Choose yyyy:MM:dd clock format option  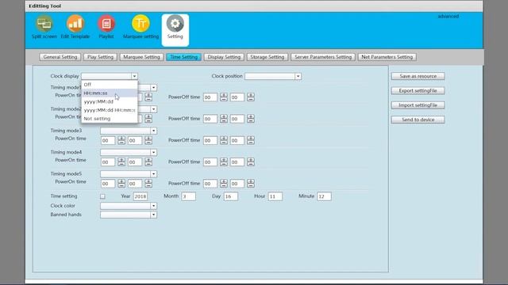pos(110,101)
